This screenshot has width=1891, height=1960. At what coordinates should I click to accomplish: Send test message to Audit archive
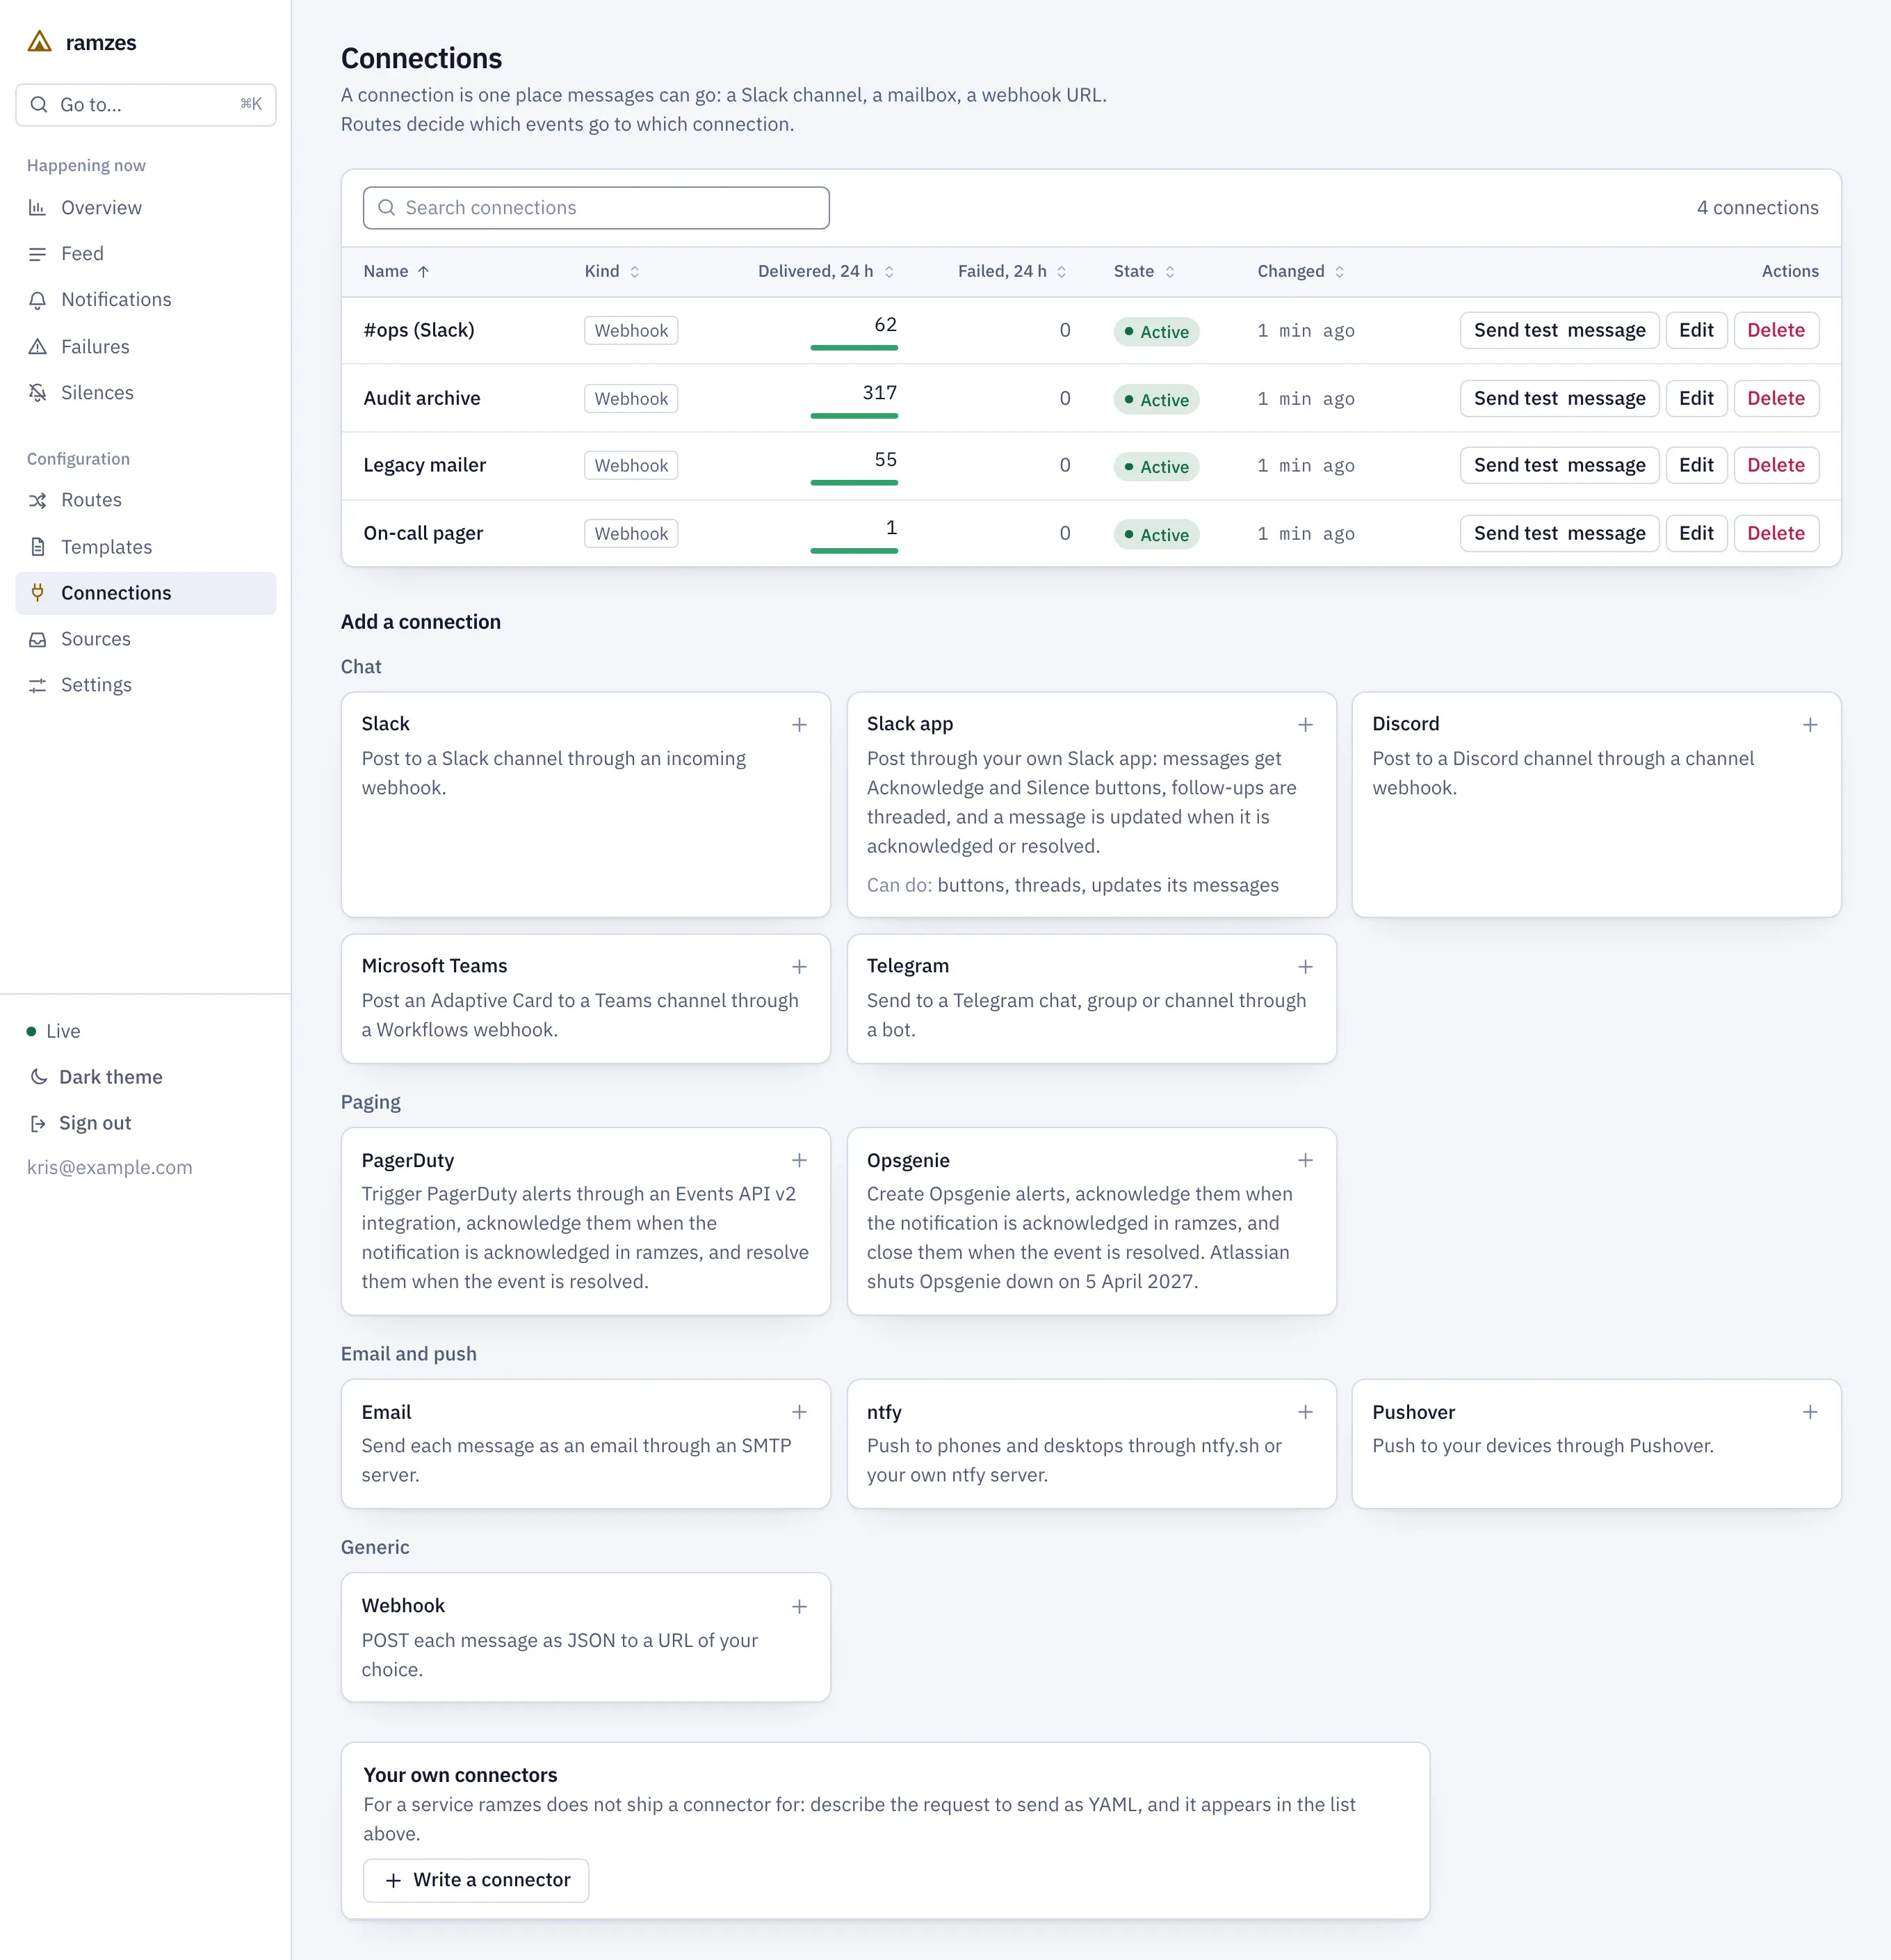pyautogui.click(x=1558, y=398)
